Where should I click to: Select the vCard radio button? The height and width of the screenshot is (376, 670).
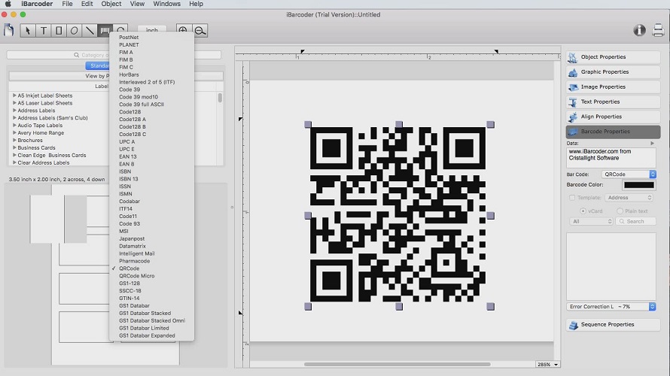(583, 211)
